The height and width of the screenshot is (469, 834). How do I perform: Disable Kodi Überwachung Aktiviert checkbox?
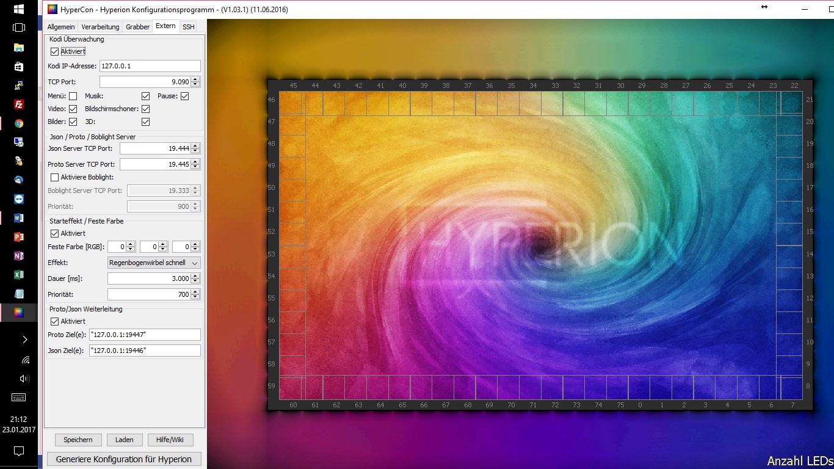[x=55, y=52]
